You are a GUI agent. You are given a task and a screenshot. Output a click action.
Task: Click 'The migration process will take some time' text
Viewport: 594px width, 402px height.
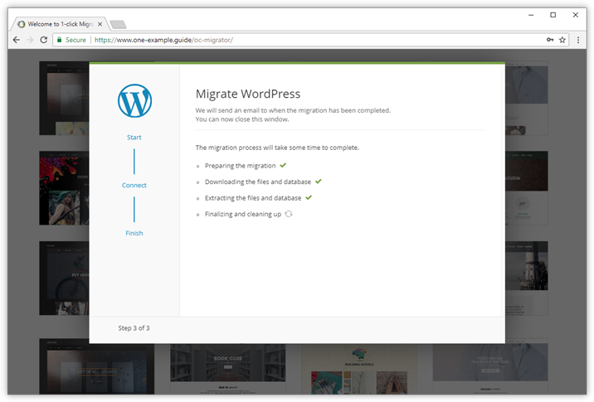pos(277,148)
